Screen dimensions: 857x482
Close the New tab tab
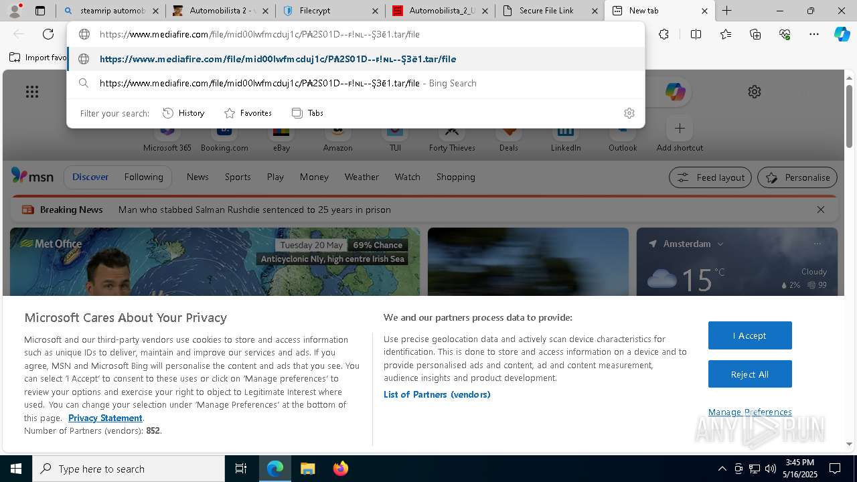tap(704, 11)
